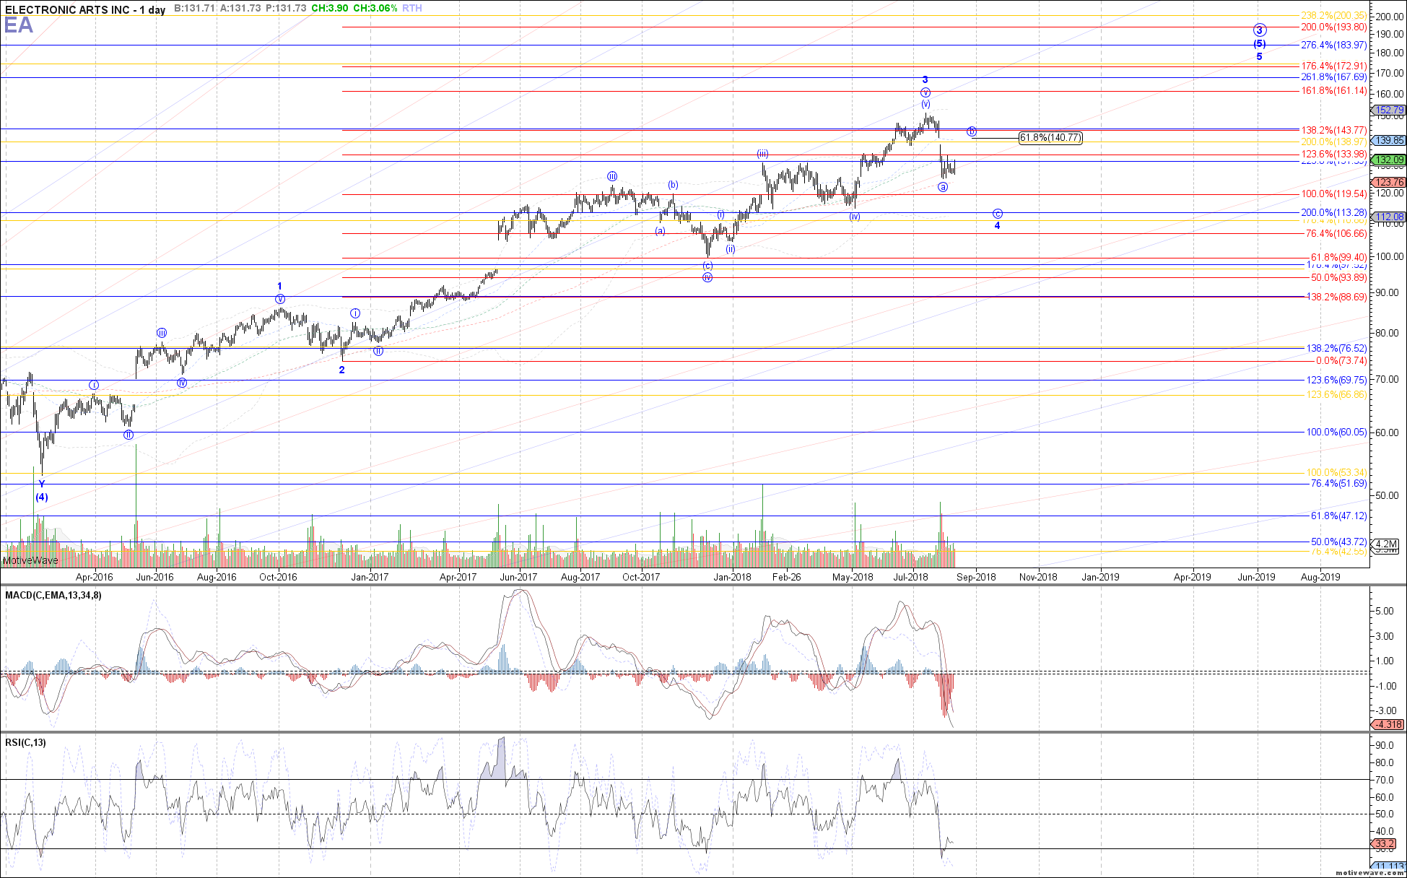Select the 50.0%(93.89) level label

pos(1339,278)
